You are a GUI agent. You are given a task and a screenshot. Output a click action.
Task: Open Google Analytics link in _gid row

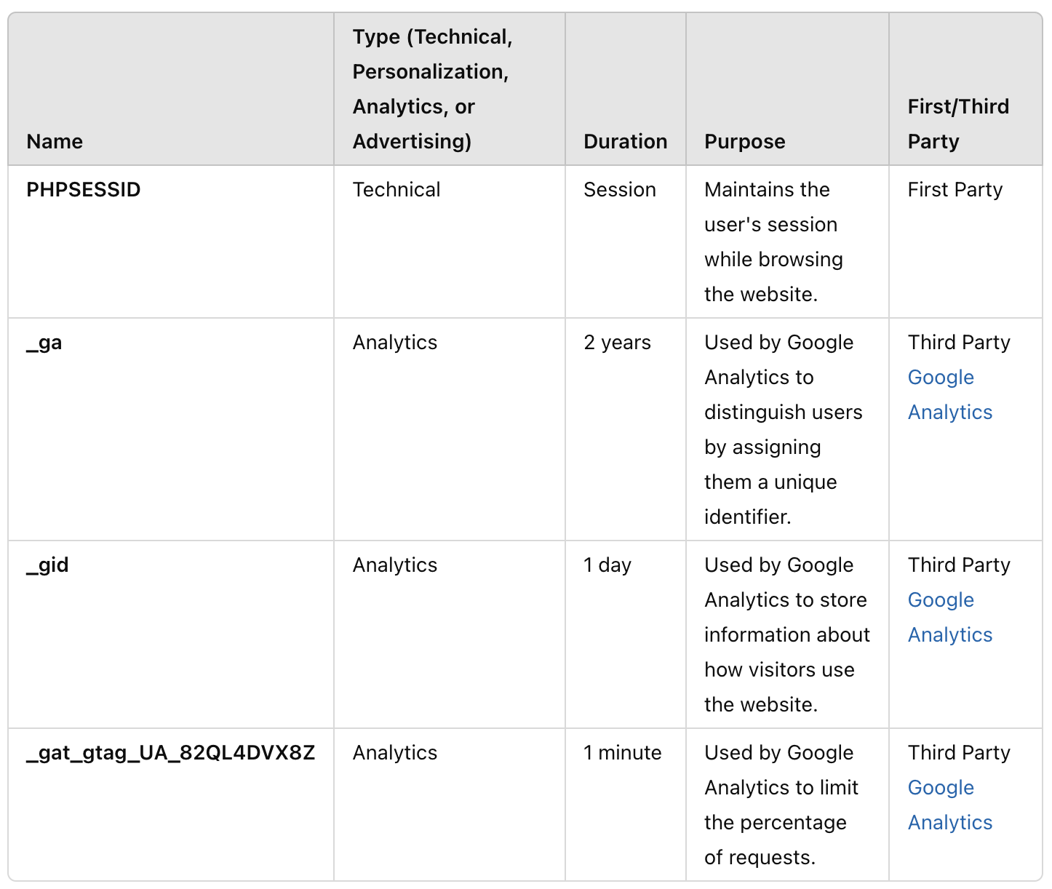point(950,617)
